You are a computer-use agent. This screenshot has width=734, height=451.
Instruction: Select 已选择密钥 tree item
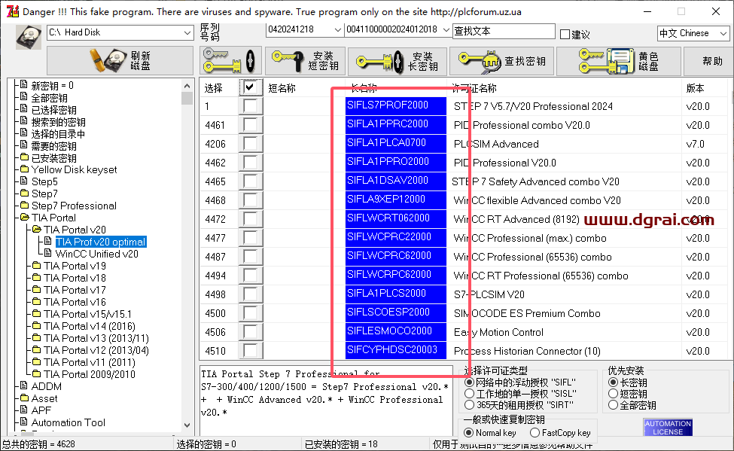pyautogui.click(x=54, y=110)
